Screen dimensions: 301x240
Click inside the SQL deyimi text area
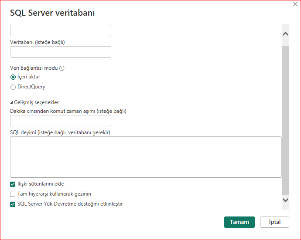click(x=146, y=157)
